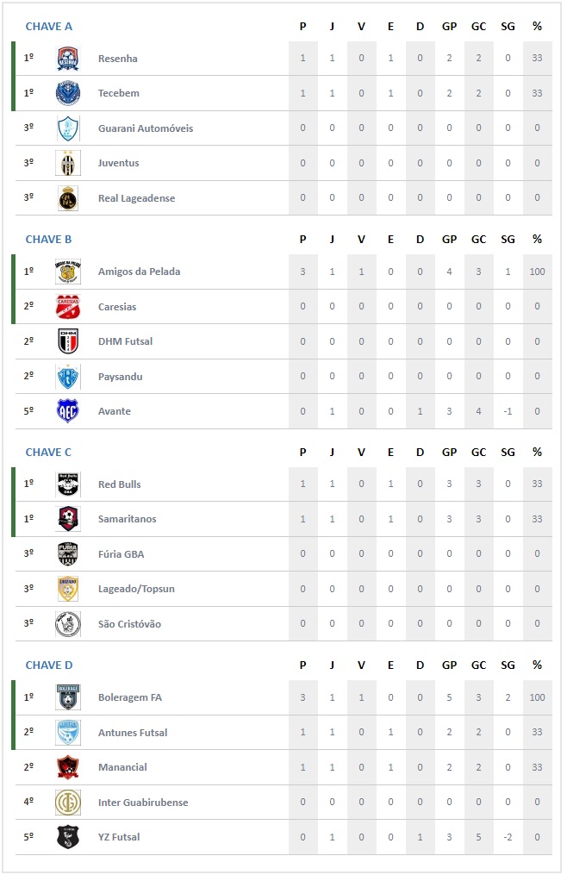Select the Avante AEC badge
567x881 pixels.
coord(68,411)
